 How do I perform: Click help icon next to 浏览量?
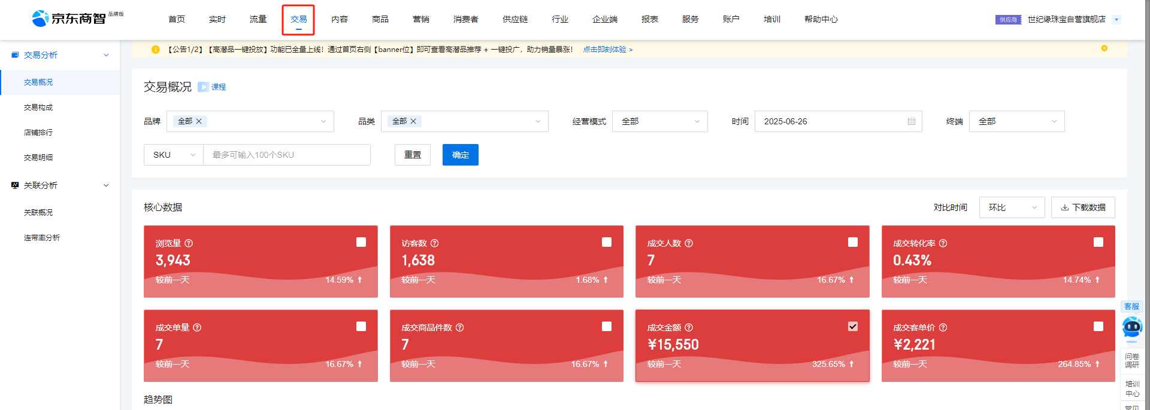pos(189,243)
